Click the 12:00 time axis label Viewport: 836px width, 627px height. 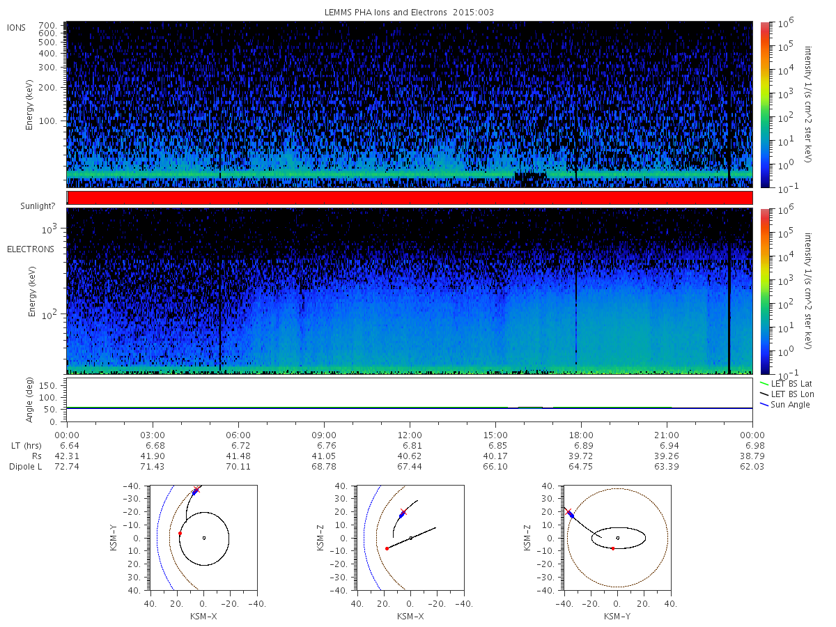pyautogui.click(x=410, y=434)
